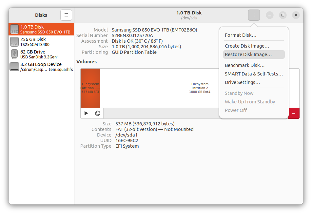Open the Disks hamburger menu

(x=66, y=15)
